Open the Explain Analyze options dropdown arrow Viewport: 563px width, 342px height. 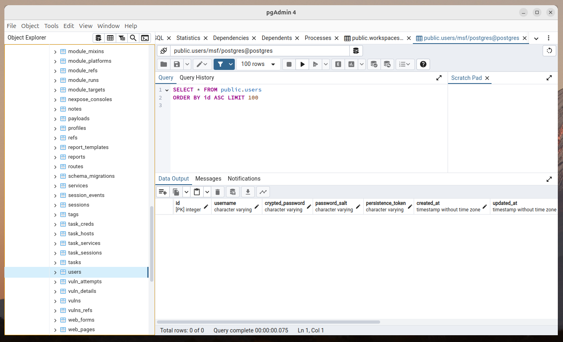(362, 64)
